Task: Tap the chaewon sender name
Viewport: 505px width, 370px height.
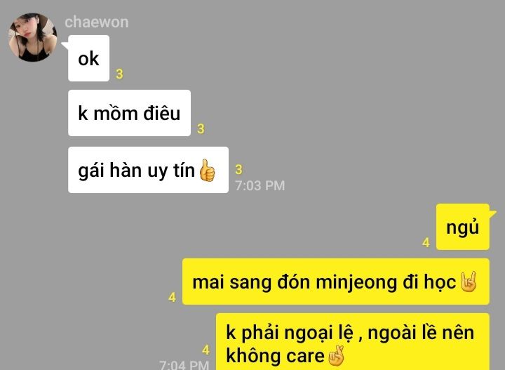Action: coord(97,22)
